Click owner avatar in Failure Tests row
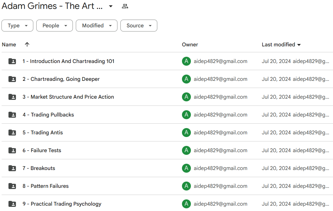333x211 pixels. pos(186,150)
